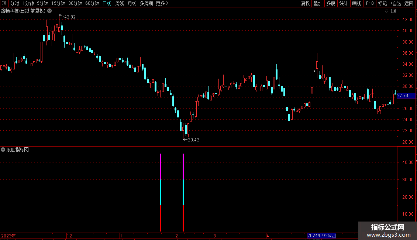
Task: Click the current price tag 27.74
Action: (x=406, y=96)
